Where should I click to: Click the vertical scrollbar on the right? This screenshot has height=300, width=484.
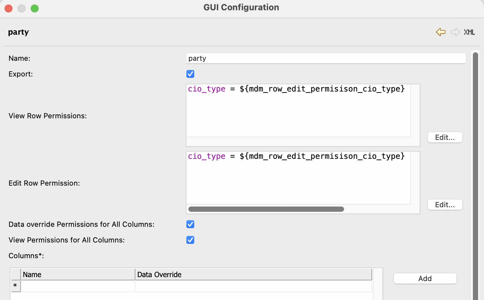coord(475,173)
